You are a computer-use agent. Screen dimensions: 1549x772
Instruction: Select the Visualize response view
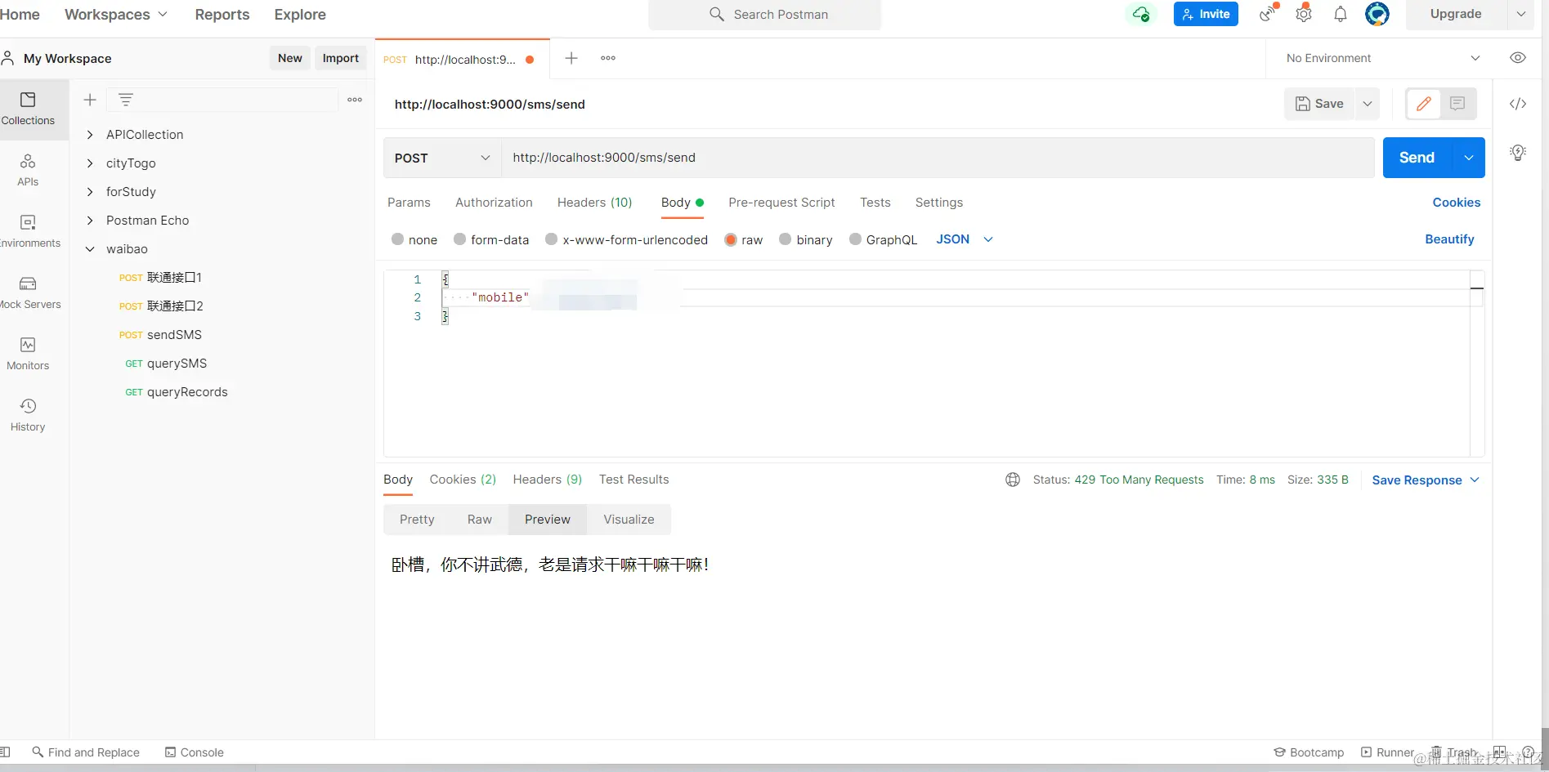click(629, 520)
